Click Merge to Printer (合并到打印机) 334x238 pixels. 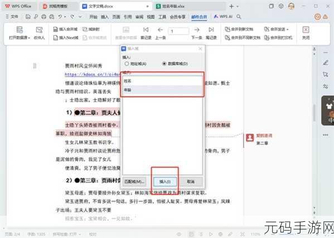(278, 38)
